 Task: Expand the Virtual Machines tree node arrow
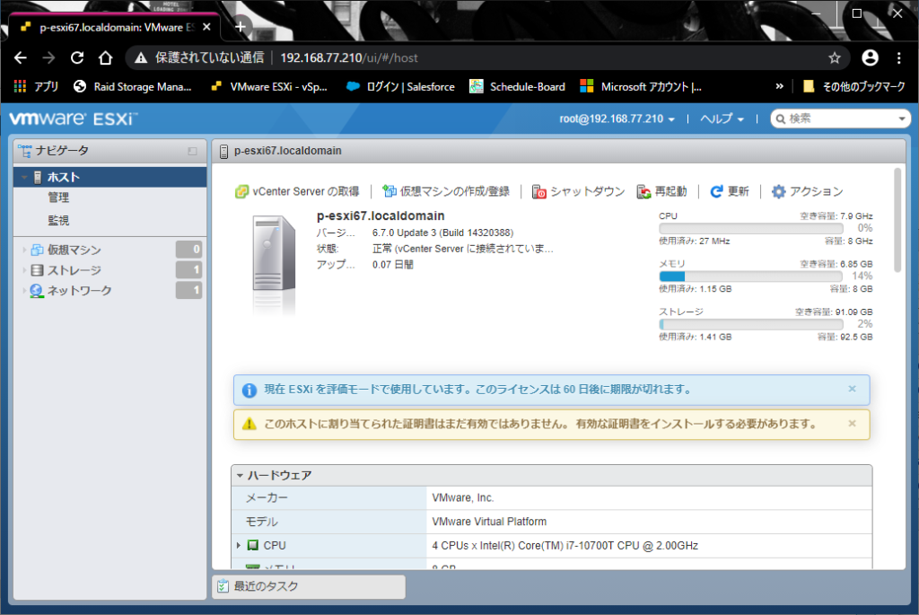(x=24, y=250)
